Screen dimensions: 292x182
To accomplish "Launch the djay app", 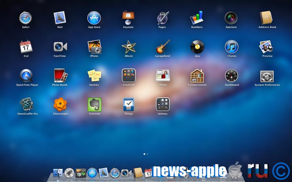I will 197,47.
